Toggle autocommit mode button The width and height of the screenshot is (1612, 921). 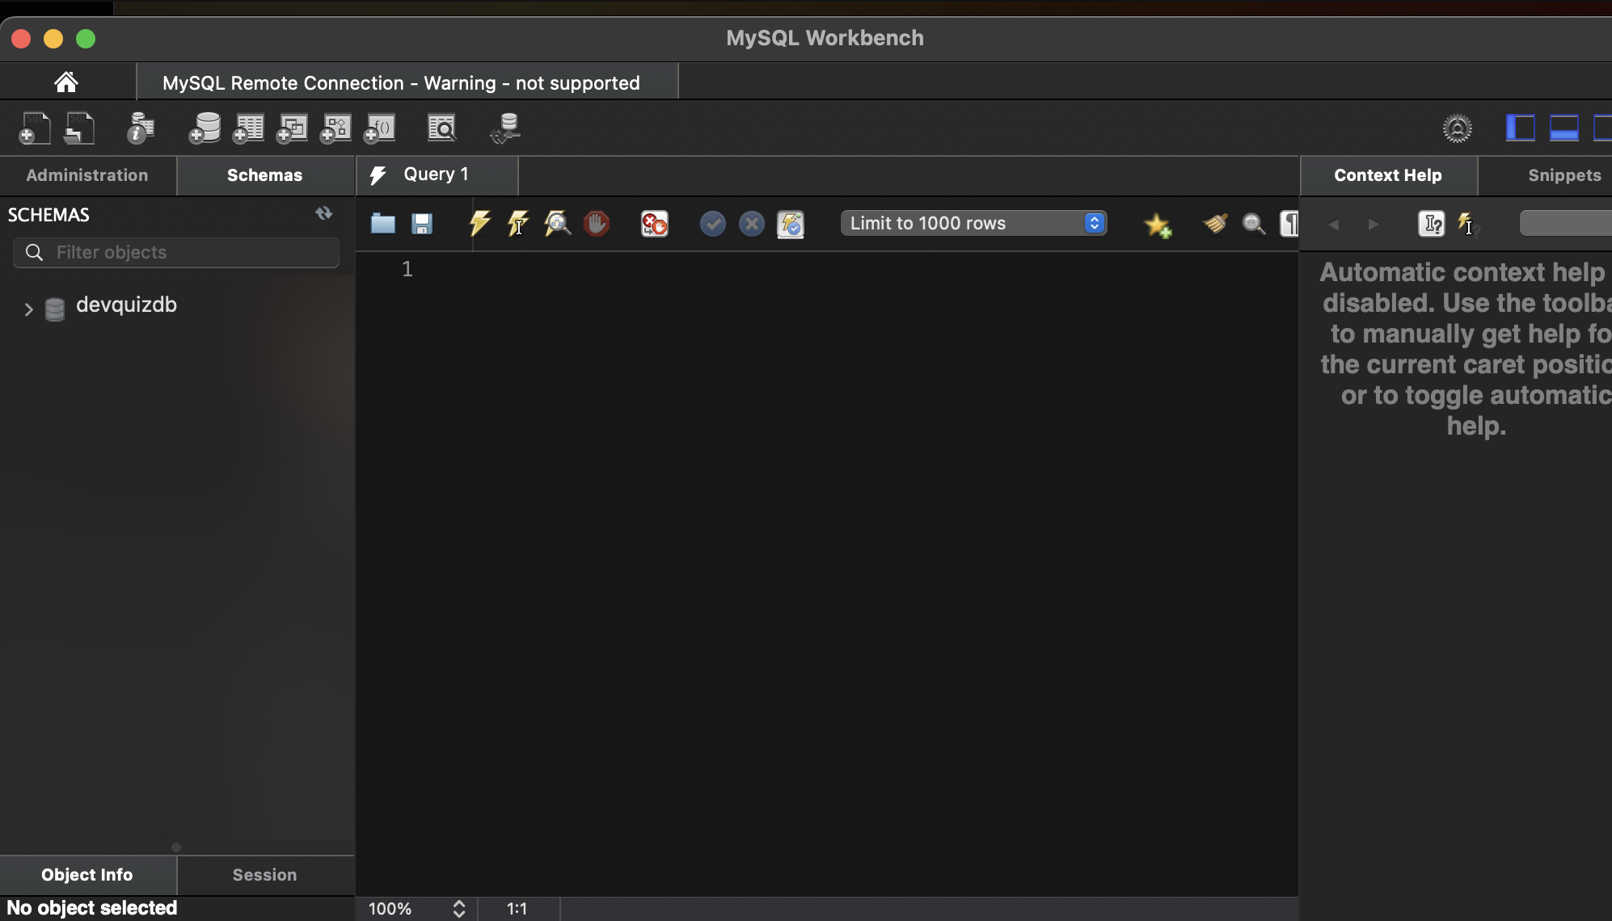790,224
